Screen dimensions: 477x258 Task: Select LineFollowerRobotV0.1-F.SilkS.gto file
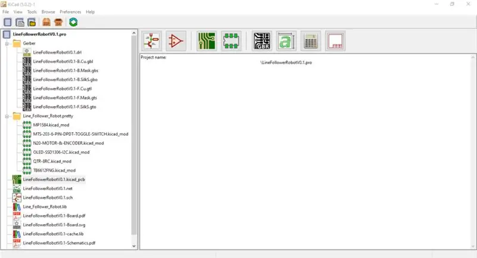point(64,107)
